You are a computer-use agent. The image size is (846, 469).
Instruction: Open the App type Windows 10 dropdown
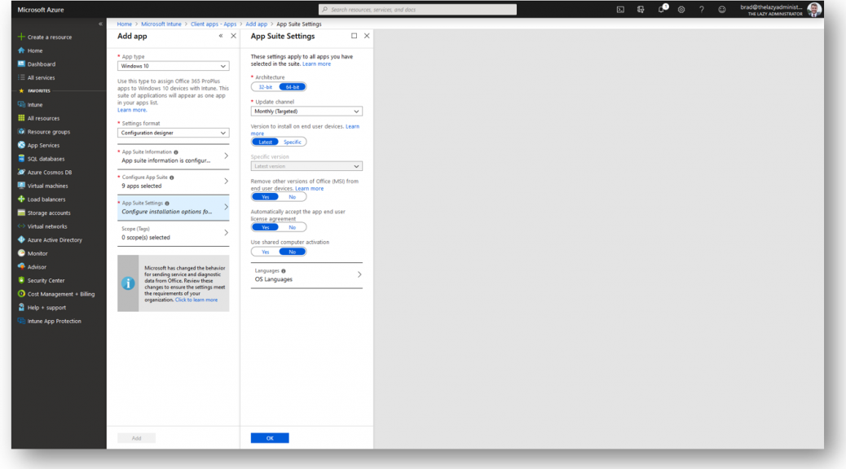[173, 66]
